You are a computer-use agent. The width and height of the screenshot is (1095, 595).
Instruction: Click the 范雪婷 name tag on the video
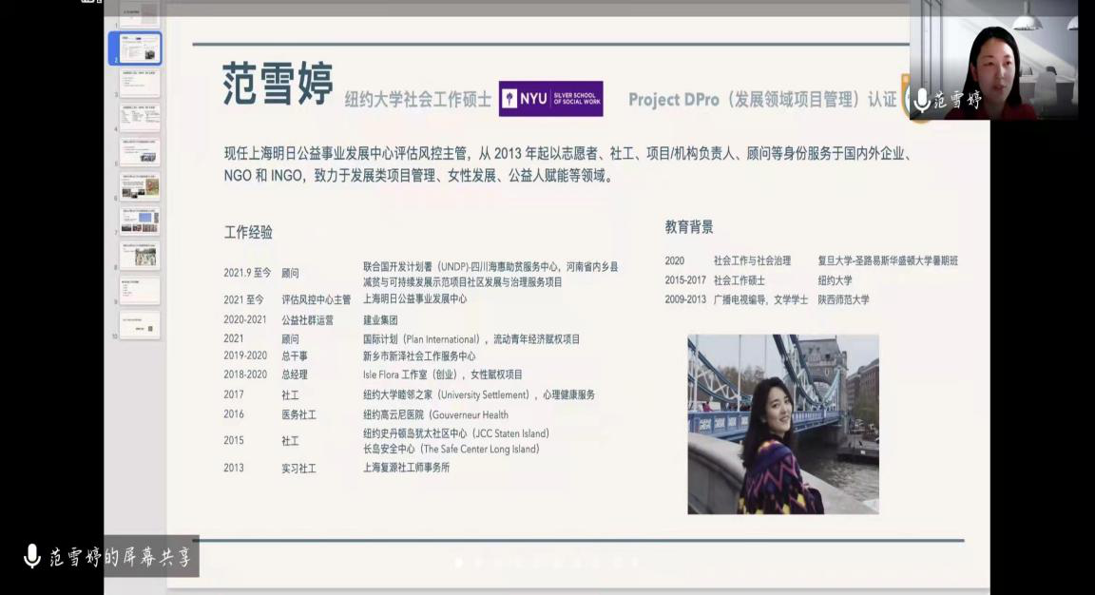coord(958,101)
